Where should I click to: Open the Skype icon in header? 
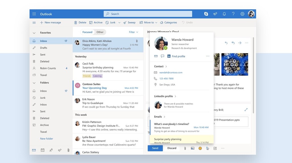[206, 14]
